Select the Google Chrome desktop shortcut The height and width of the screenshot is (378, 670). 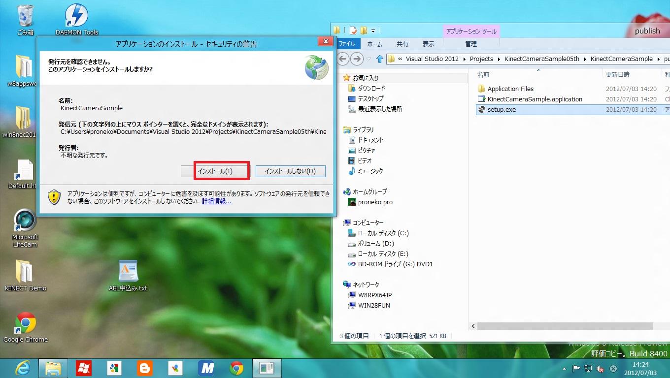[25, 327]
